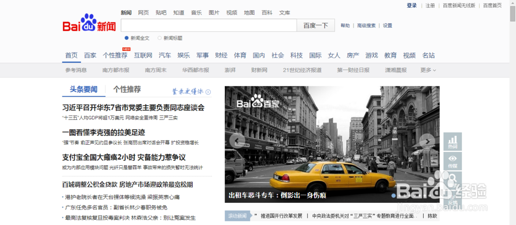This screenshot has height=225, width=516.
Task: Open 参考消息 media source
Action: pos(76,70)
